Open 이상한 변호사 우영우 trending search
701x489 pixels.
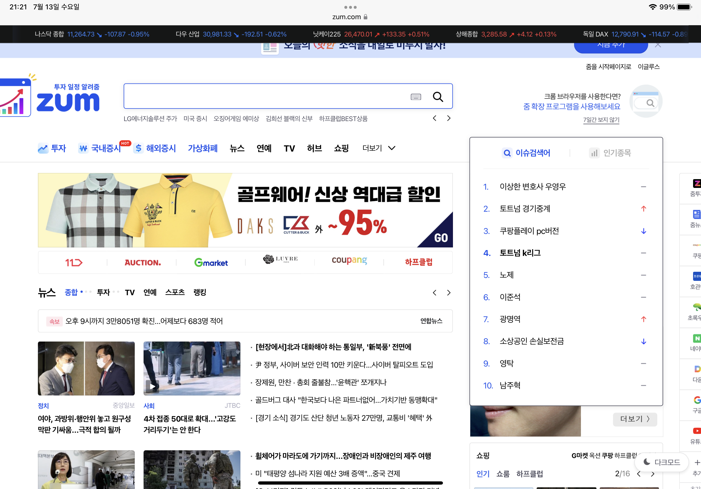point(533,186)
